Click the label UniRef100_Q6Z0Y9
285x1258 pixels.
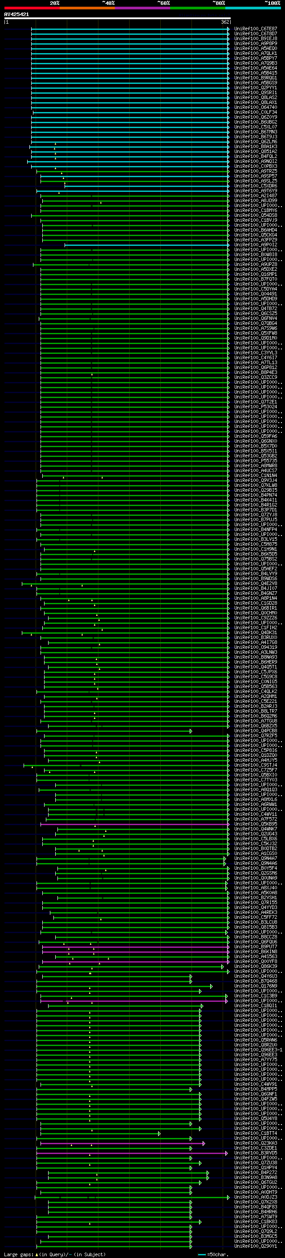[256, 117]
